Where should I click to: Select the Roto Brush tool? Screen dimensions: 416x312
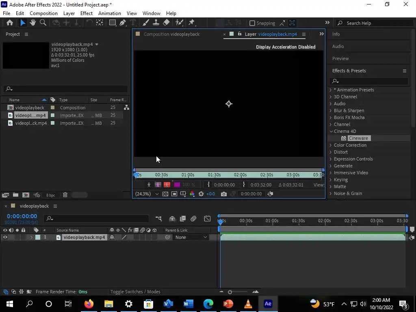tap(180, 23)
